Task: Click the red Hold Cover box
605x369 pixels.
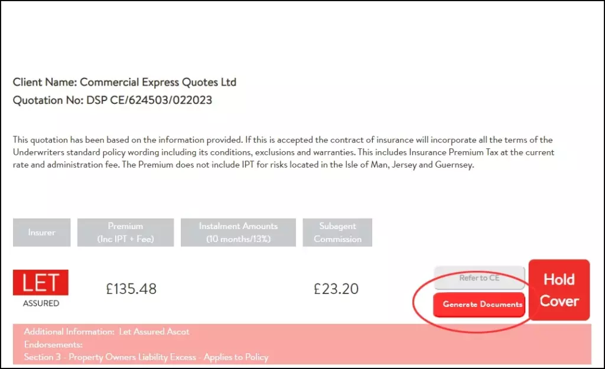Action: (559, 290)
